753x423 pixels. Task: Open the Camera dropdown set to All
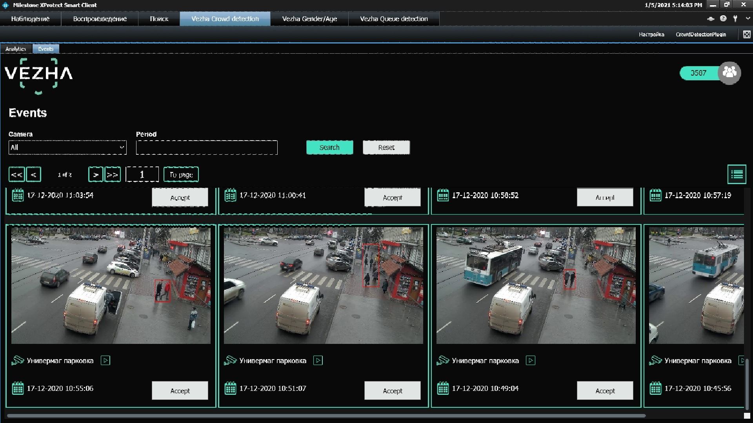(67, 147)
